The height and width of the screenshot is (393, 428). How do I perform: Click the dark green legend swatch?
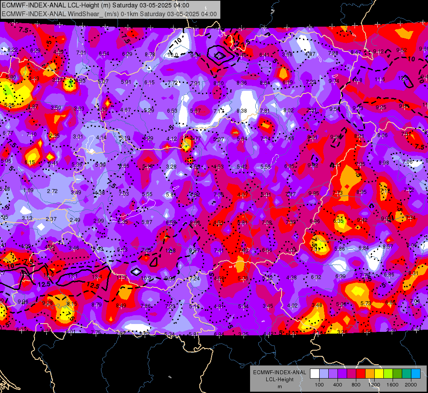point(397,373)
